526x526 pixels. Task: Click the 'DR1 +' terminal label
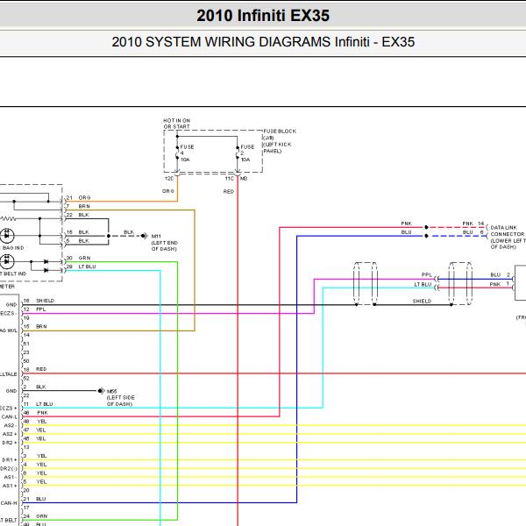point(10,459)
